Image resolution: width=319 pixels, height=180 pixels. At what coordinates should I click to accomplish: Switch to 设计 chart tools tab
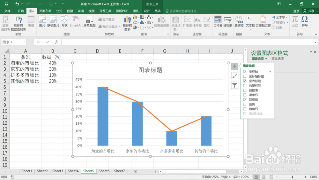(147, 11)
